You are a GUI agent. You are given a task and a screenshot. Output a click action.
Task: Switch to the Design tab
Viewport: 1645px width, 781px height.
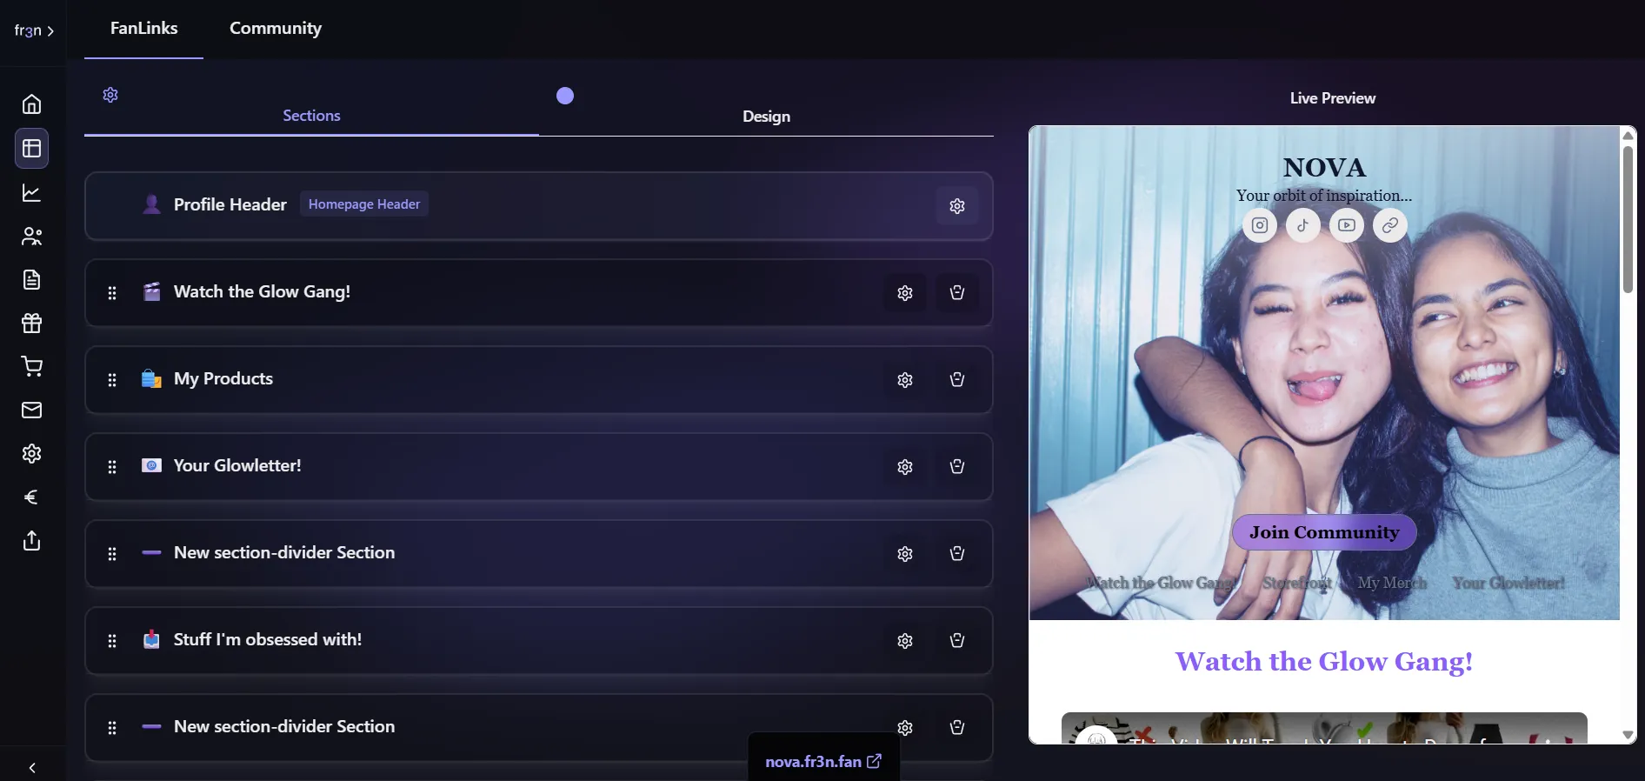click(765, 117)
